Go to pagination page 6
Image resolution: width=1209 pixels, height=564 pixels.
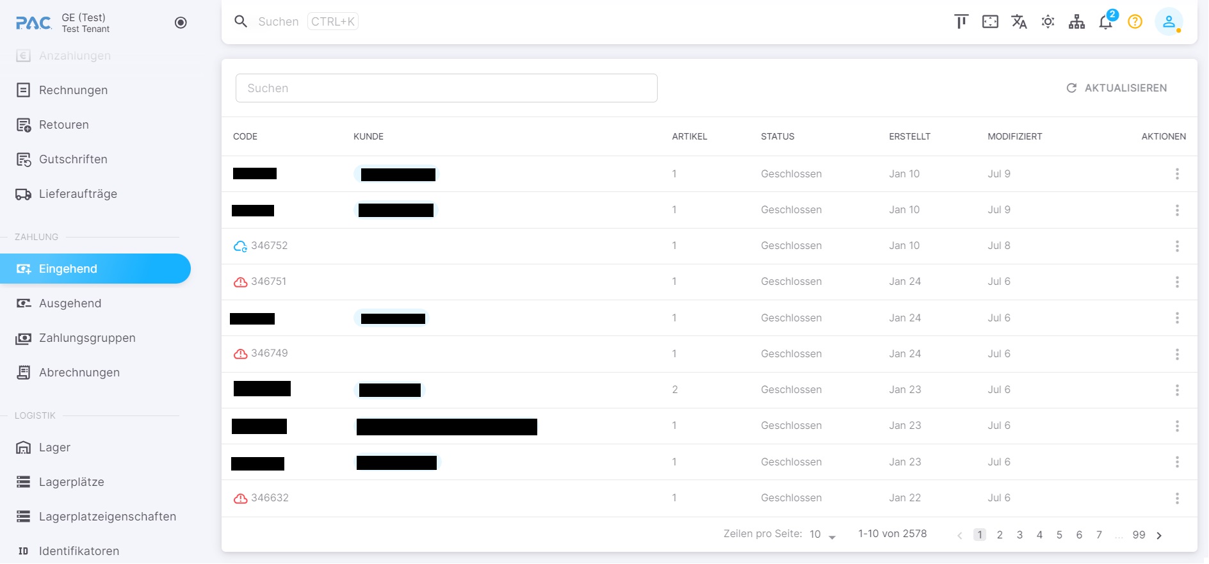point(1079,535)
